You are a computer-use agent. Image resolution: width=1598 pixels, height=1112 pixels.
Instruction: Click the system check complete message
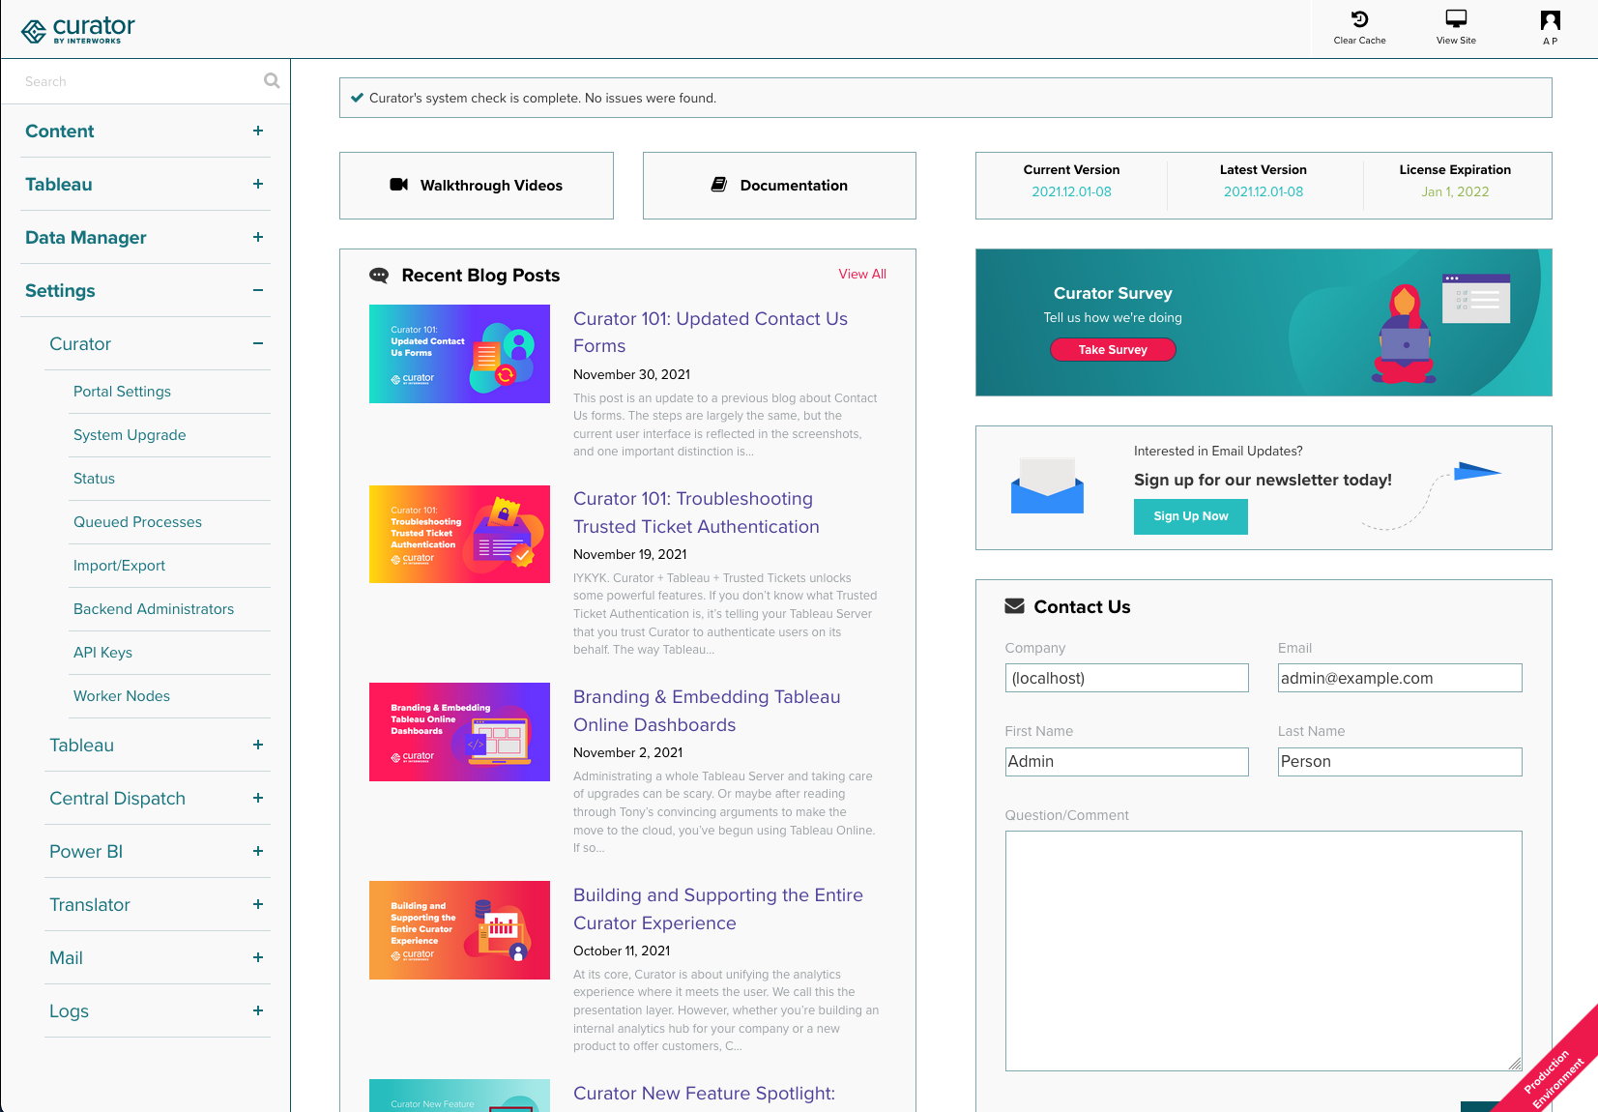(542, 98)
